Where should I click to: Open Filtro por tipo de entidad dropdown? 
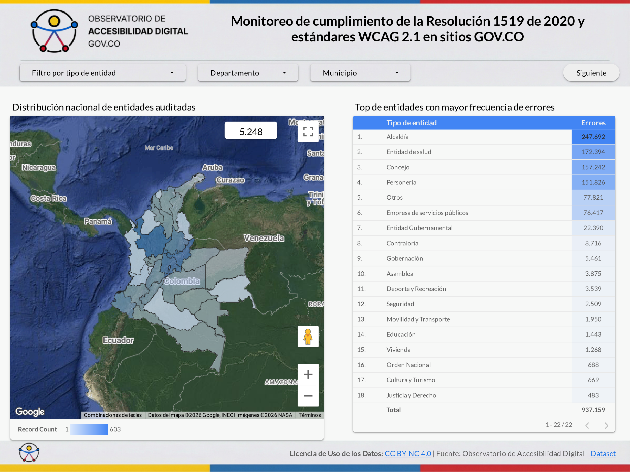pos(103,73)
